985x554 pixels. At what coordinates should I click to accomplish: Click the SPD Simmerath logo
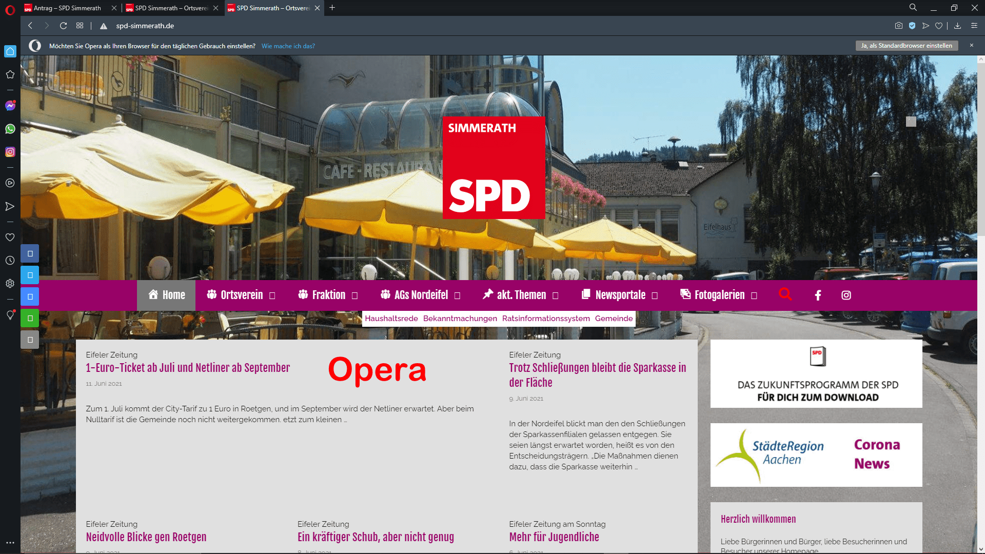tap(494, 168)
